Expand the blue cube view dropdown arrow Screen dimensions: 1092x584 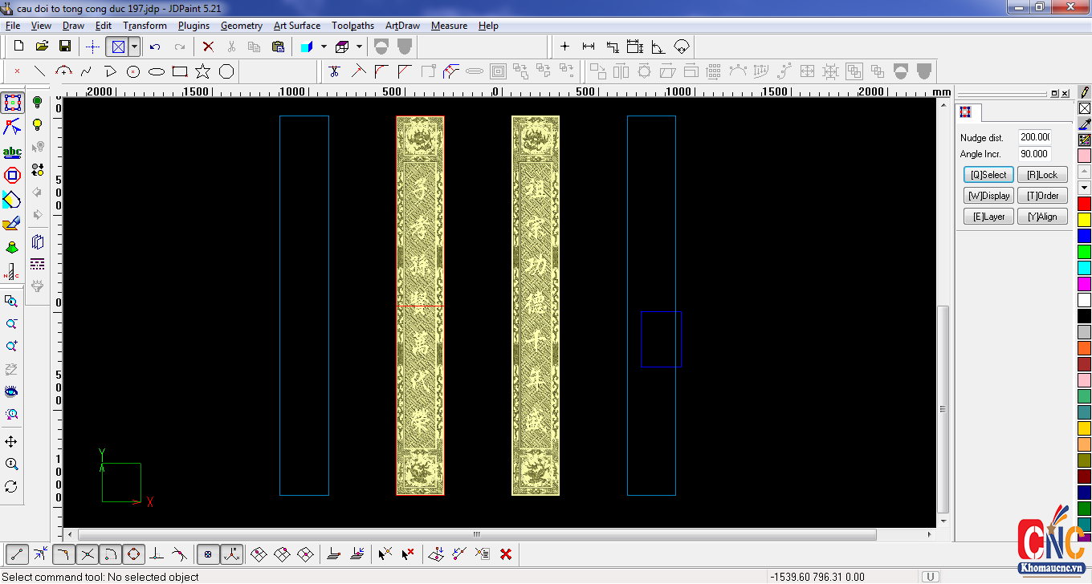[x=323, y=47]
